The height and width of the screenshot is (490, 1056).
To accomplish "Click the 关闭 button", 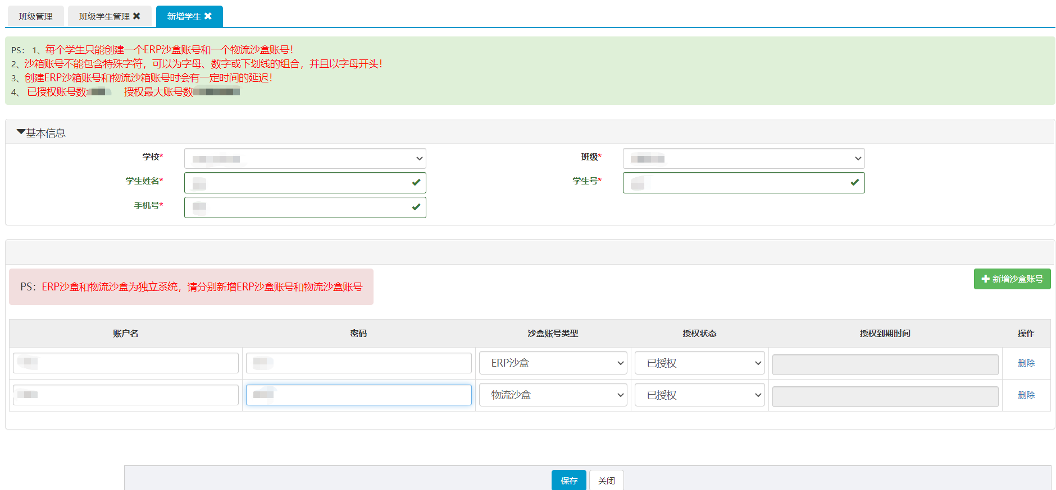I will click(606, 480).
